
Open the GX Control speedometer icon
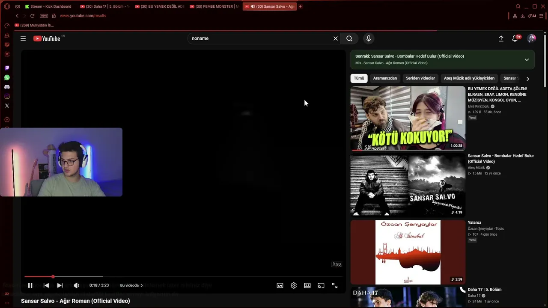point(7,26)
